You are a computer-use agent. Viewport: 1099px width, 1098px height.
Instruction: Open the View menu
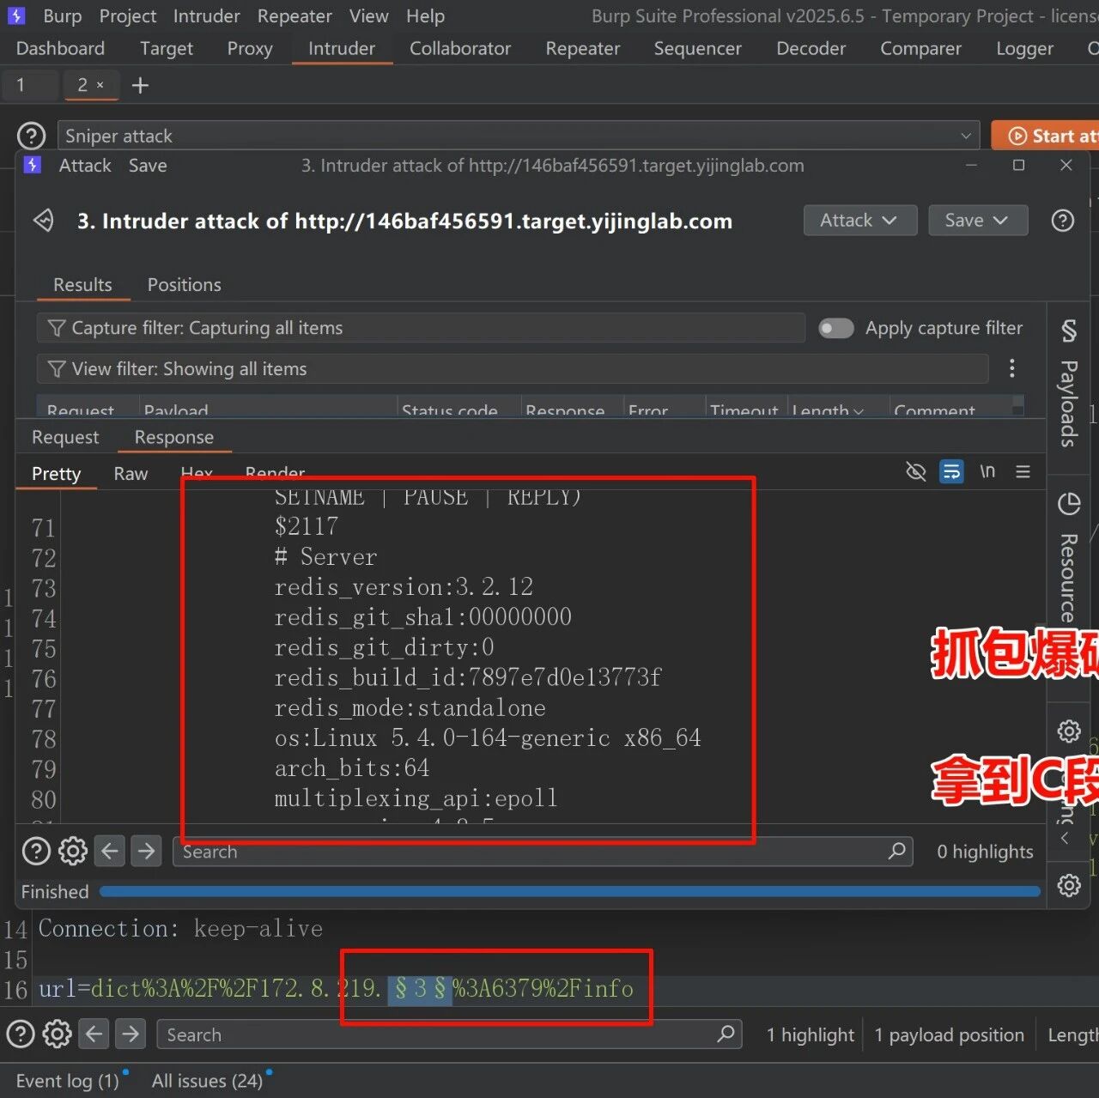click(368, 16)
